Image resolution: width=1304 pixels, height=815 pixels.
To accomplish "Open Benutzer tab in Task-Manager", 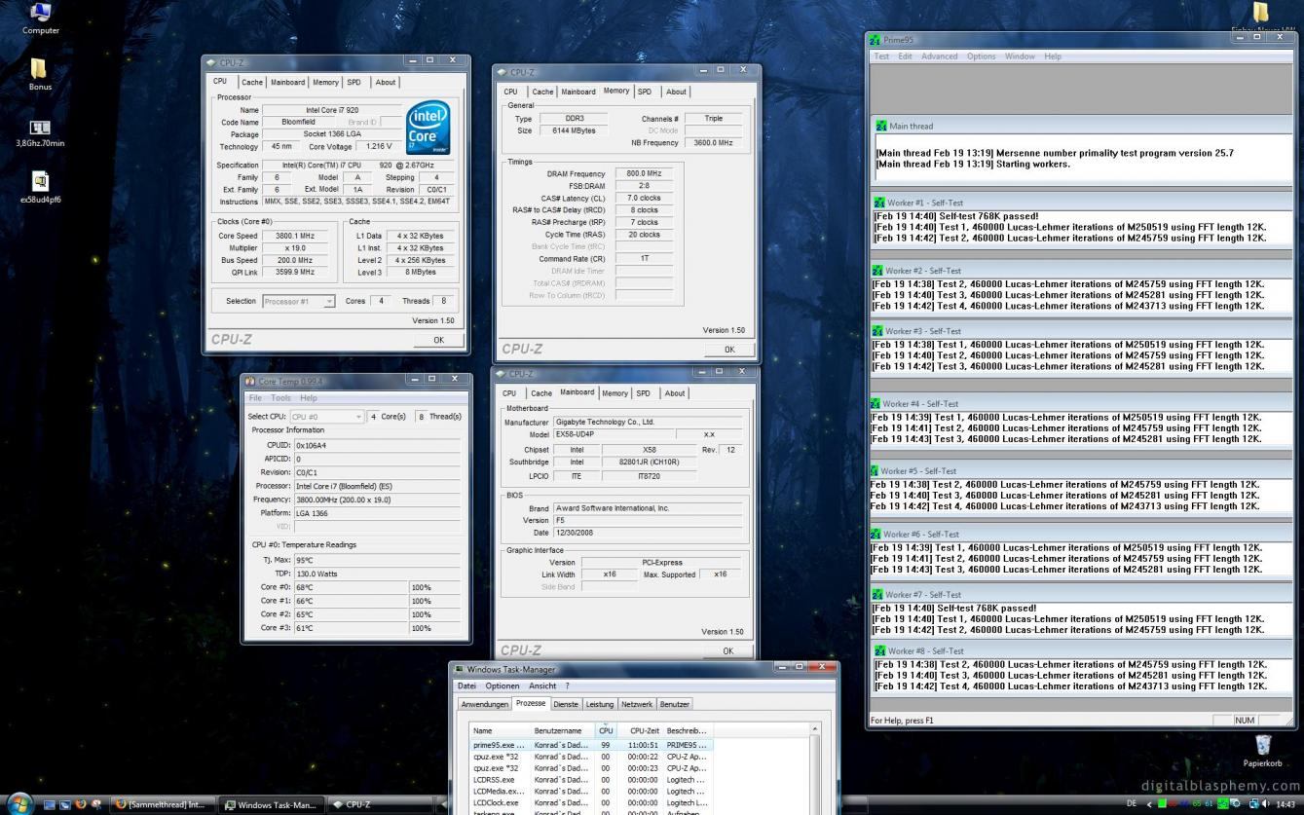I will 674,704.
